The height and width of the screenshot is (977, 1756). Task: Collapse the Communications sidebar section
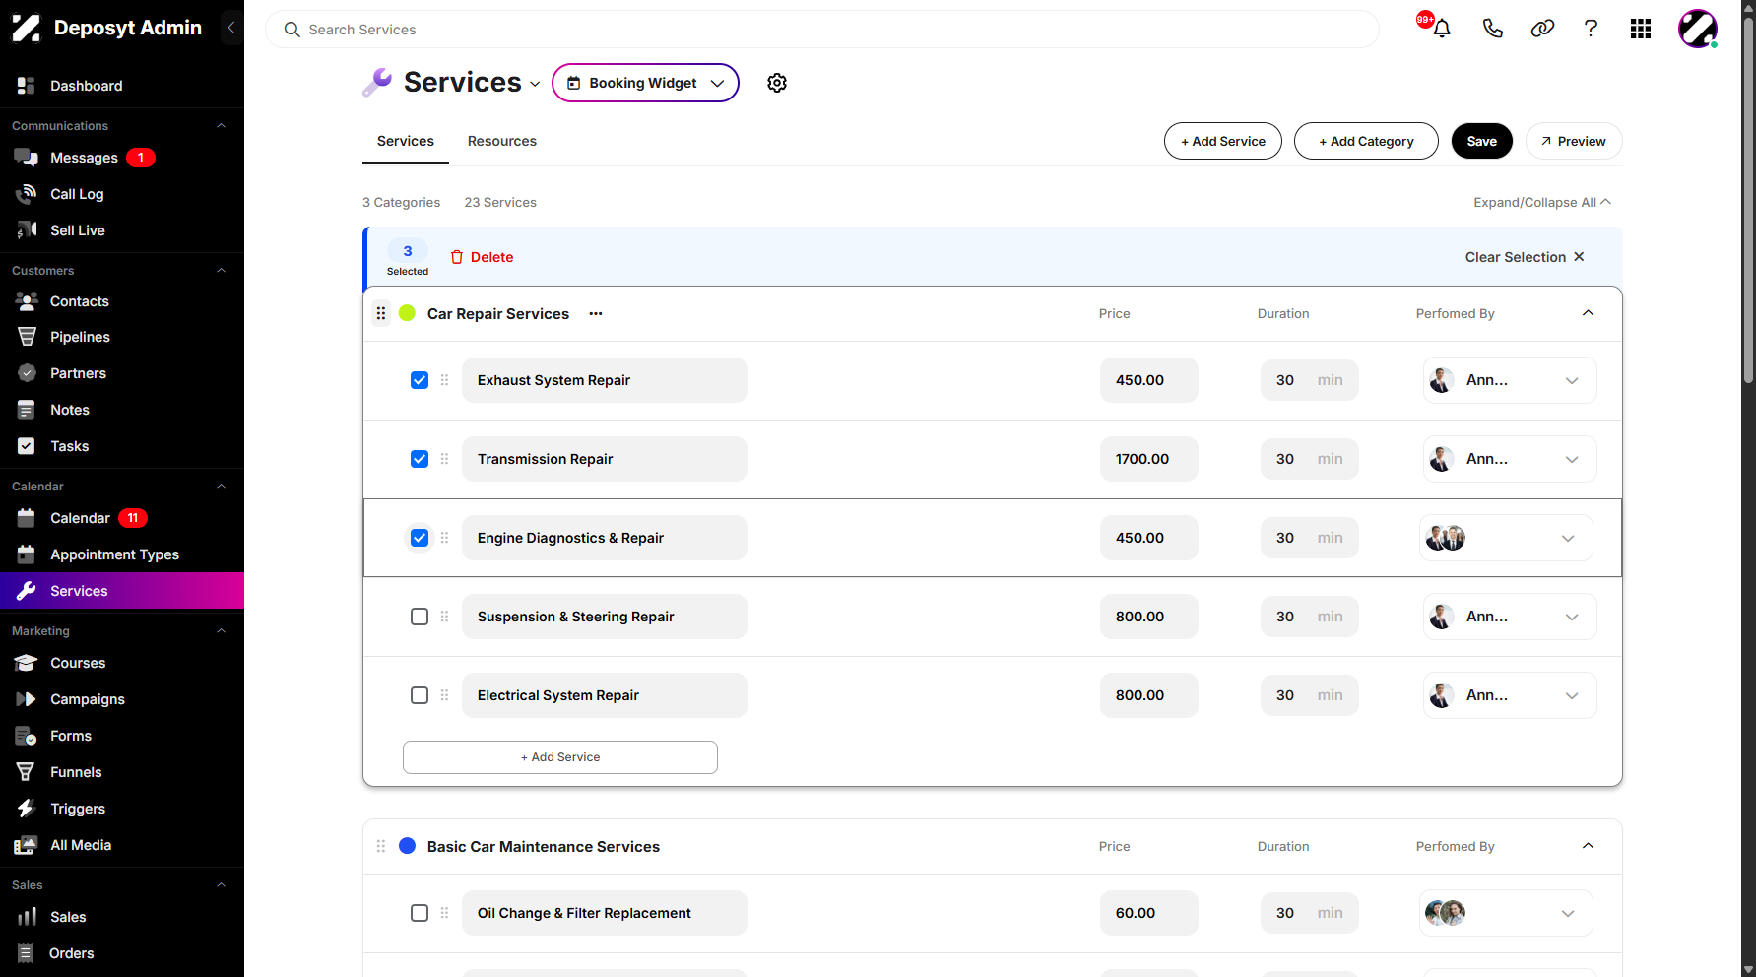(x=221, y=126)
